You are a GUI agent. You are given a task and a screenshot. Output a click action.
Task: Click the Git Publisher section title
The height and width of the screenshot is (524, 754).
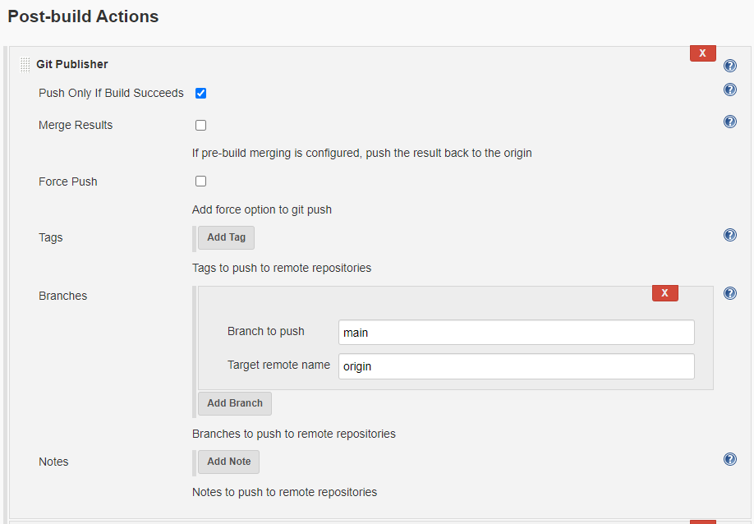coord(72,64)
